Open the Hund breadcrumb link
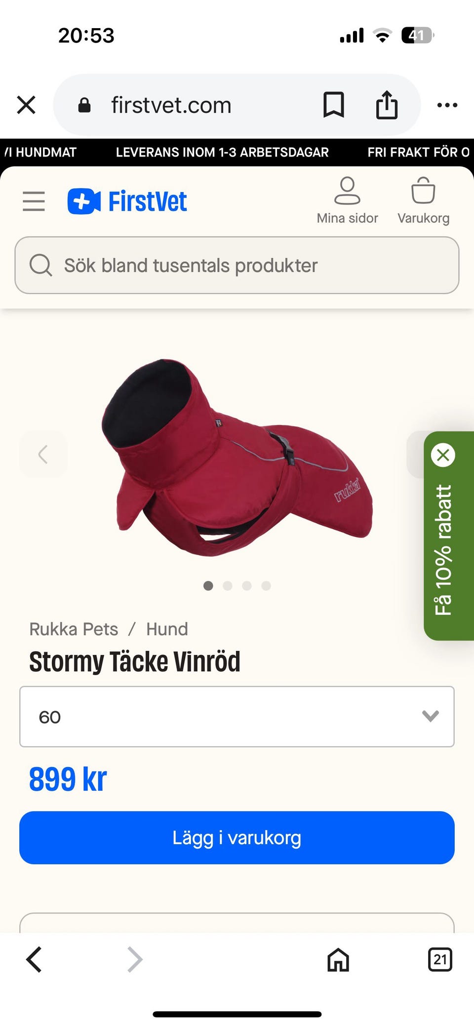The image size is (474, 1027). coord(167,629)
